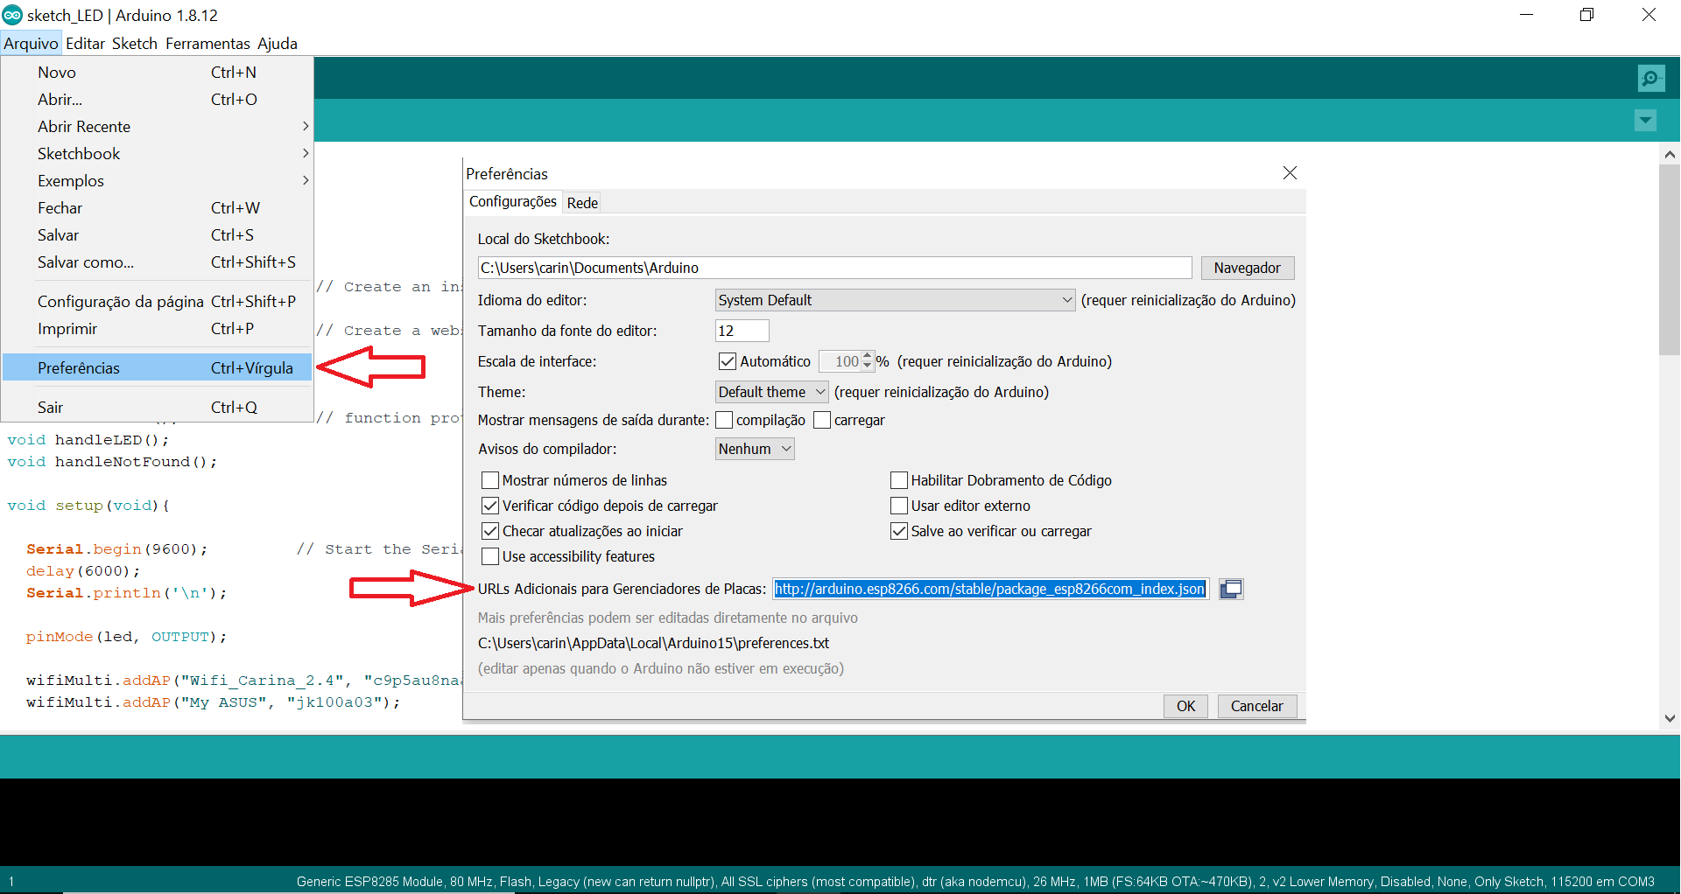The image size is (1681, 894).
Task: Click the preferences.txt file path link
Action: [653, 643]
